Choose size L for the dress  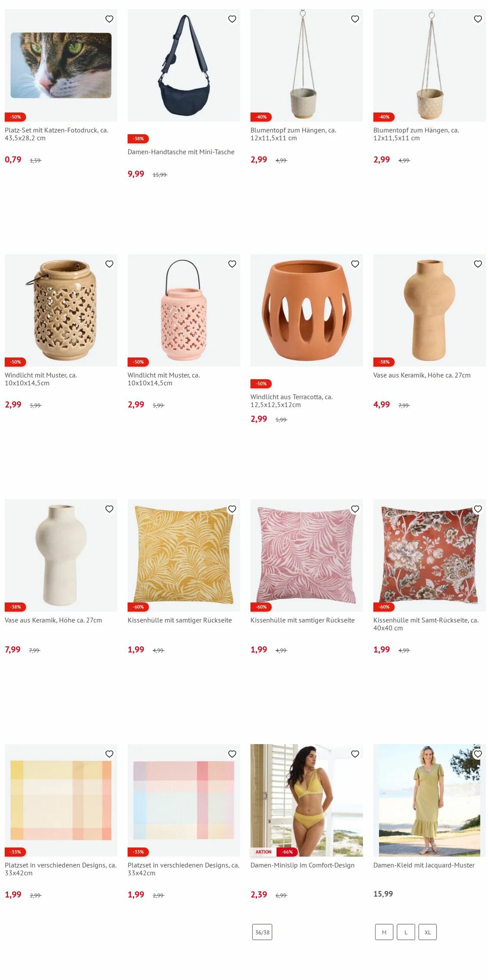[x=406, y=932]
